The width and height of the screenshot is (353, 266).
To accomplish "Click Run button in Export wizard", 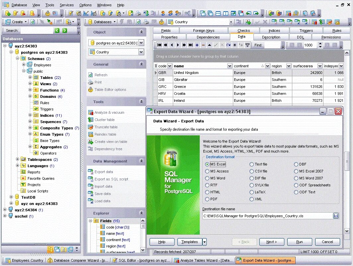I will point(299,242).
